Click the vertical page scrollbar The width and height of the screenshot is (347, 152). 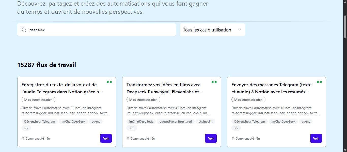(345, 76)
